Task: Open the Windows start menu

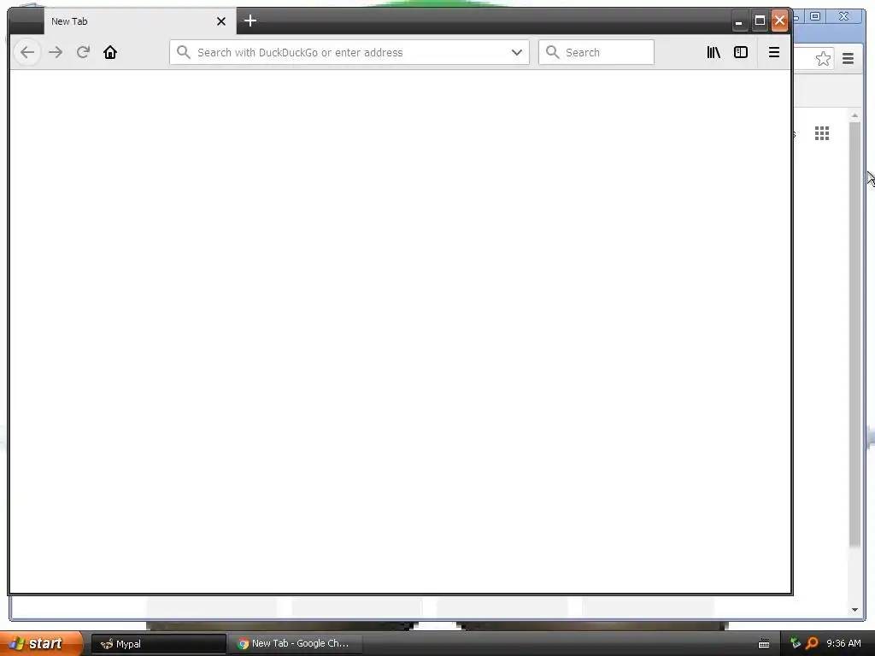Action: coord(40,644)
